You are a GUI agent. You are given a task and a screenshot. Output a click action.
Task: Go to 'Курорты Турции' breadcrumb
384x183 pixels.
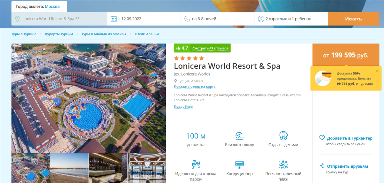[59, 34]
